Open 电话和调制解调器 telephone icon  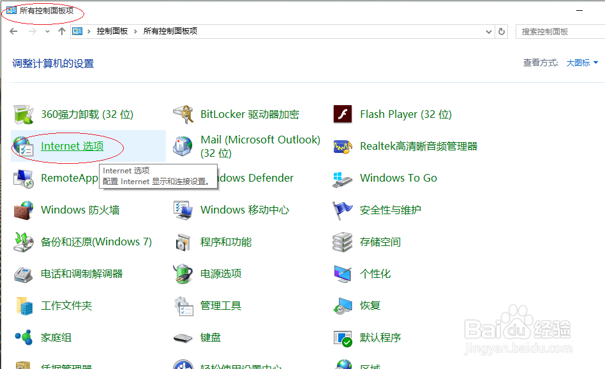tap(24, 274)
